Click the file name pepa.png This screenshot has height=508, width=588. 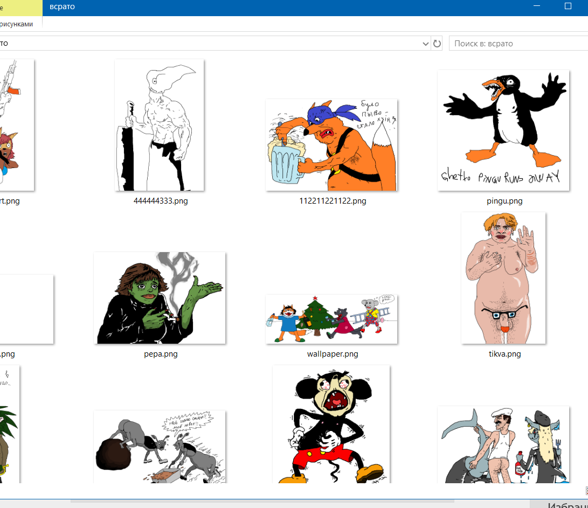point(161,354)
